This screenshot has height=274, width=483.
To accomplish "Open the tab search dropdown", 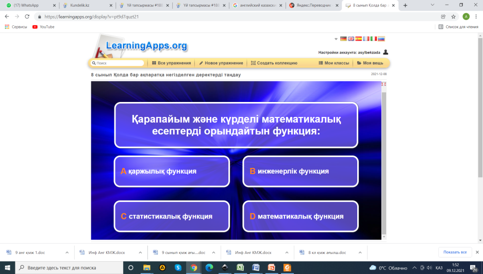I will point(432,5).
